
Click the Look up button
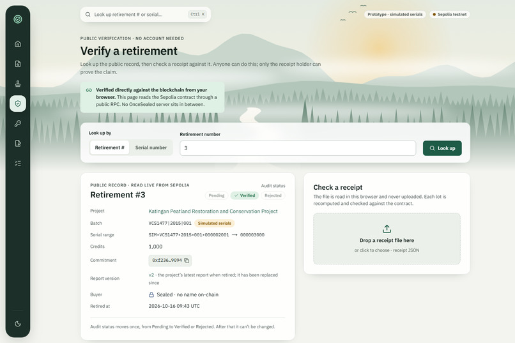[x=442, y=148]
